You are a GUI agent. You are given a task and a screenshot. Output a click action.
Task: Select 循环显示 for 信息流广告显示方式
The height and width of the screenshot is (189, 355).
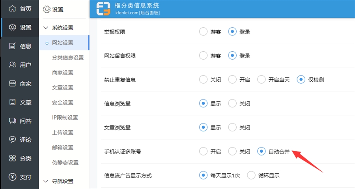251,176
